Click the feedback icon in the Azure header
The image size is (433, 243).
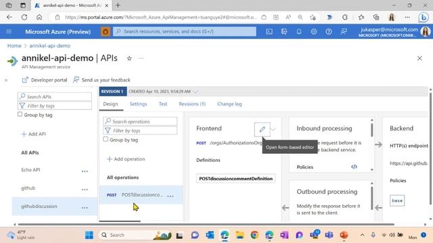point(344,32)
